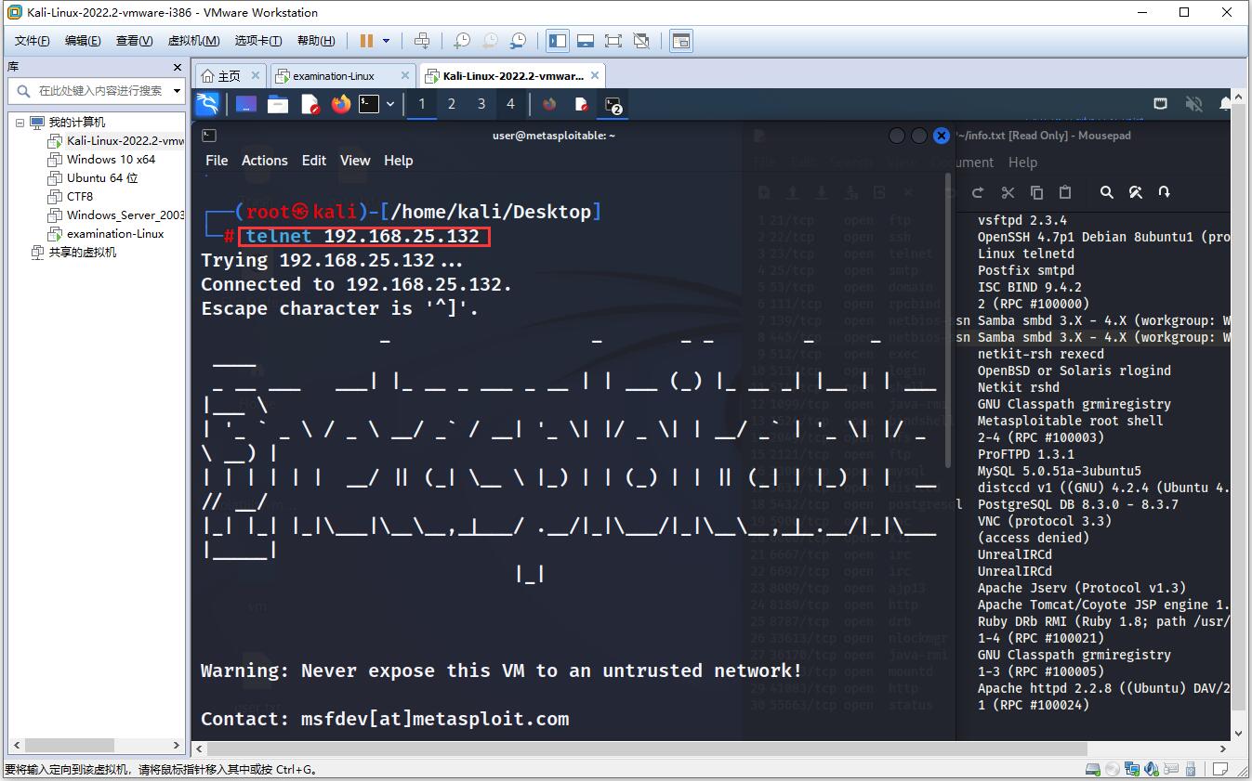1252x781 pixels.
Task: Expand the terminal launcher dropdown arrow
Action: (x=390, y=104)
